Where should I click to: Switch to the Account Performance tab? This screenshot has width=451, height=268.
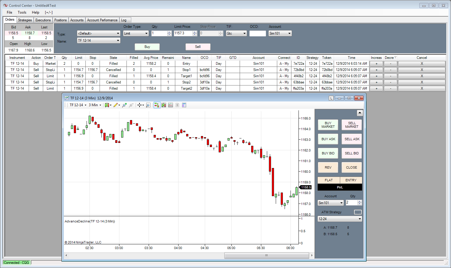[x=102, y=20]
